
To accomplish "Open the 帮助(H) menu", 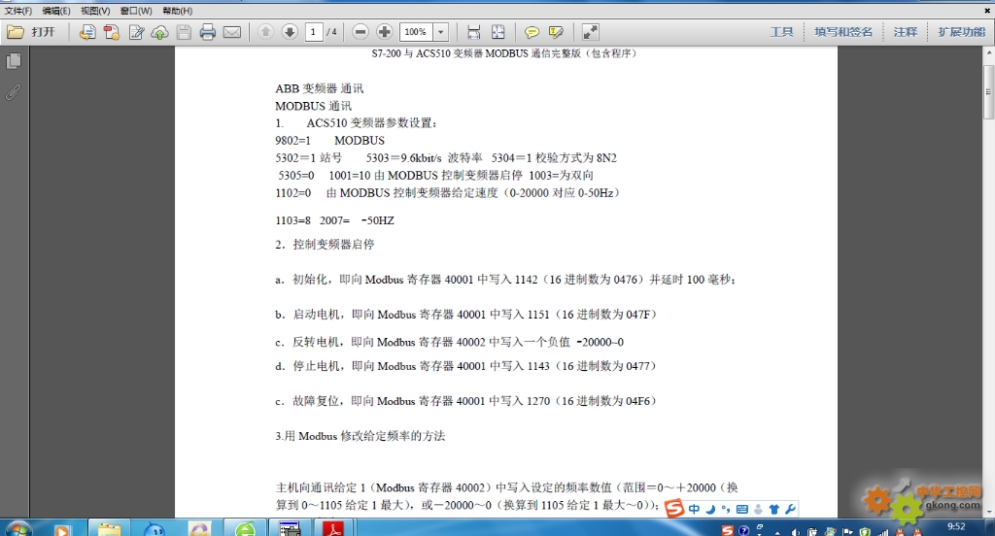I will pyautogui.click(x=177, y=11).
